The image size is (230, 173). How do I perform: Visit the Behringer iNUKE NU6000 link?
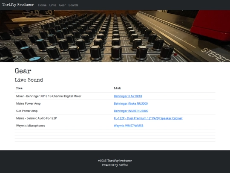(131, 111)
